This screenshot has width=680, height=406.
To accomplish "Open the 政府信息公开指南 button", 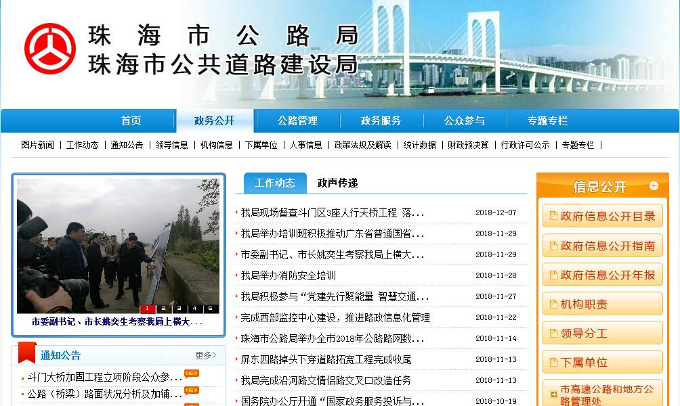I will pos(602,246).
